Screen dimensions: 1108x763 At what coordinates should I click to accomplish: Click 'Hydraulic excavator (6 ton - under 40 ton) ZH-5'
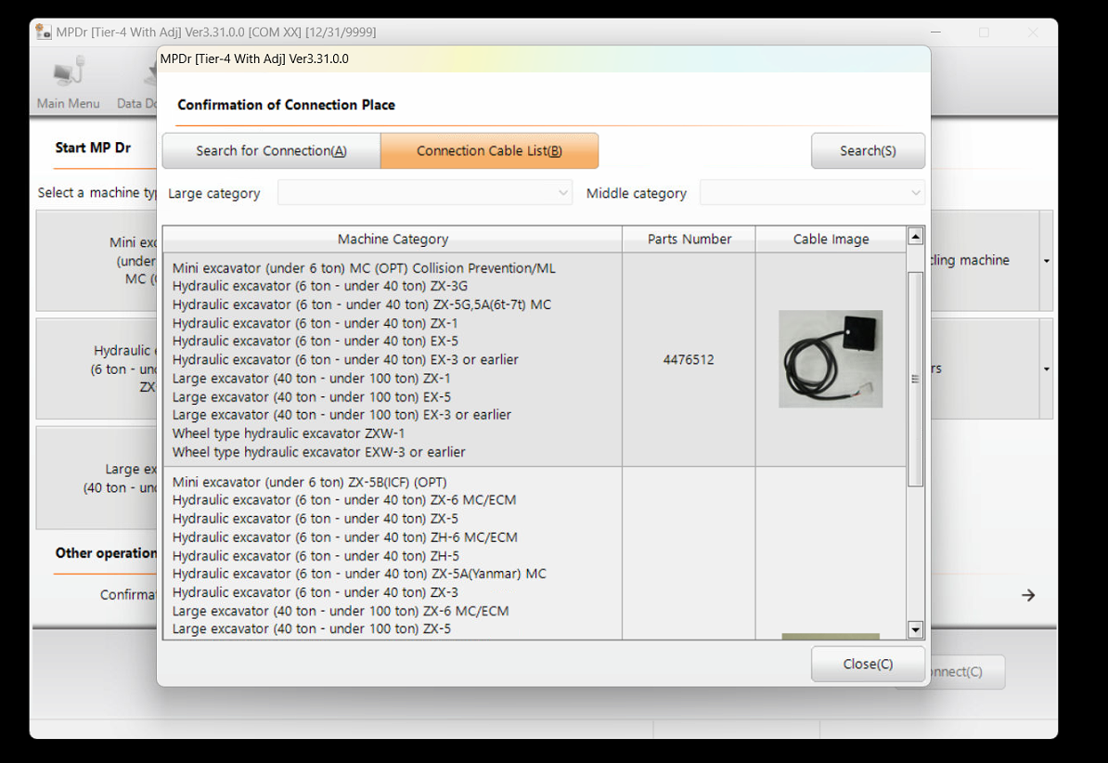(316, 556)
